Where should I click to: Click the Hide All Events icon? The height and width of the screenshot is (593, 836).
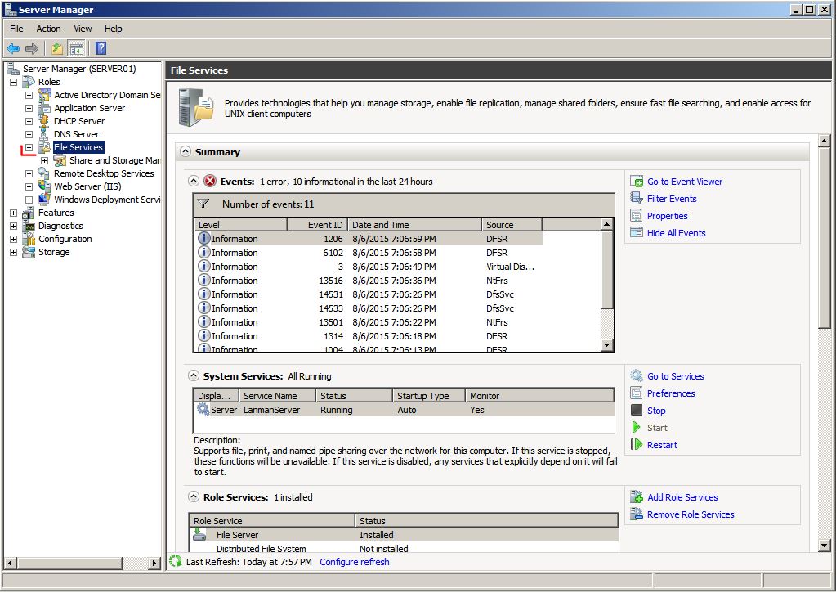(637, 233)
